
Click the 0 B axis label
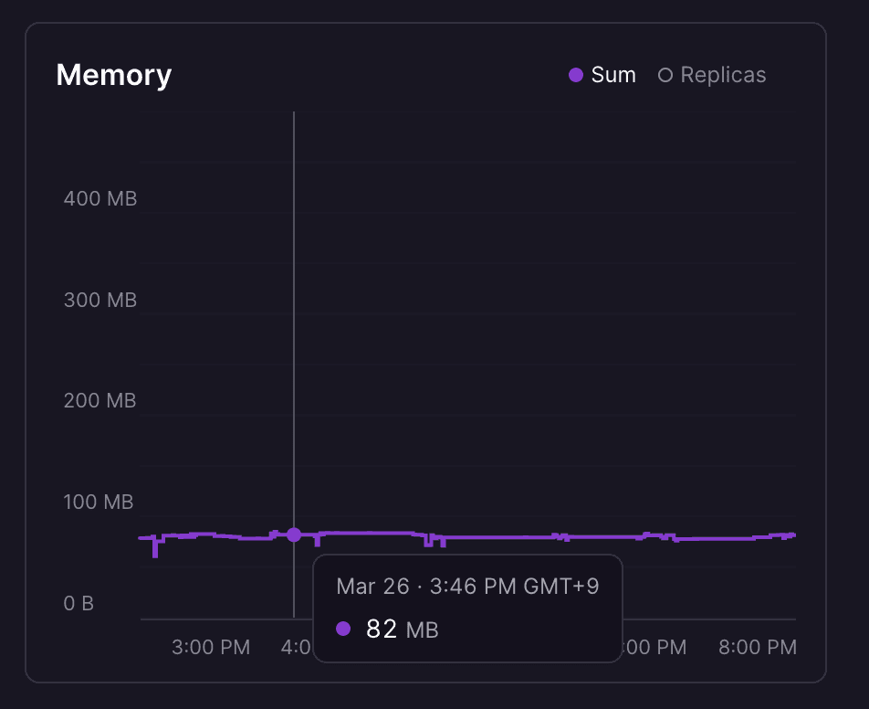[79, 603]
